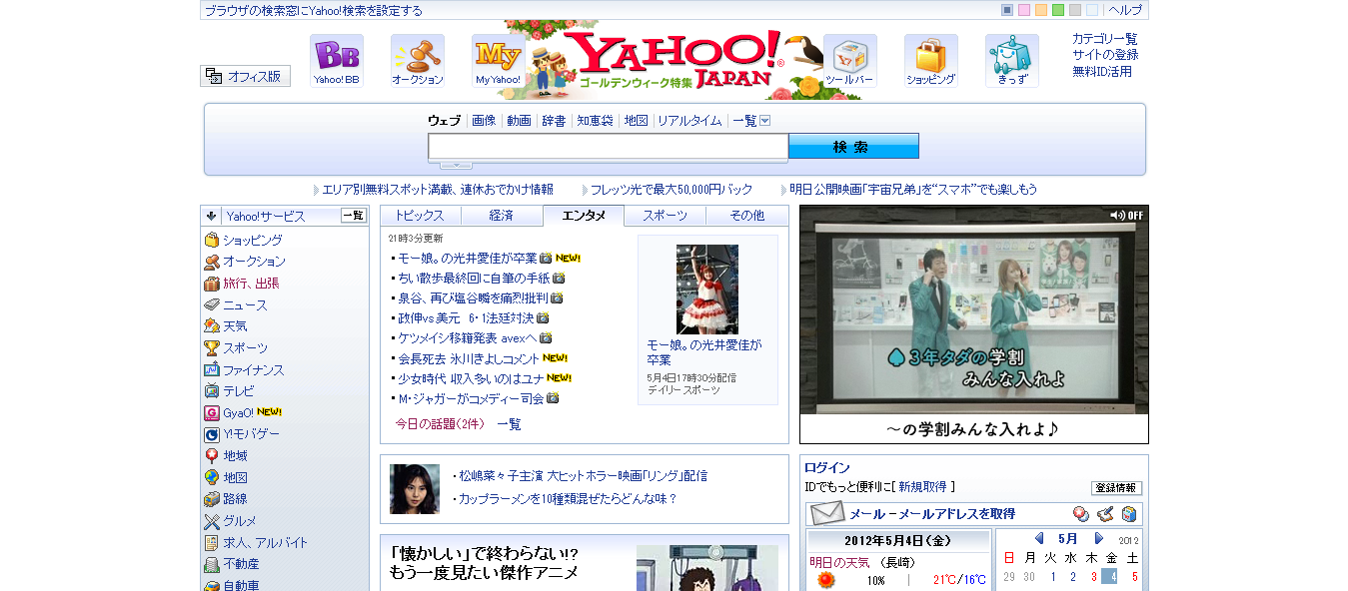
Task: Open the ショッピング bag icon in header
Action: (x=931, y=61)
